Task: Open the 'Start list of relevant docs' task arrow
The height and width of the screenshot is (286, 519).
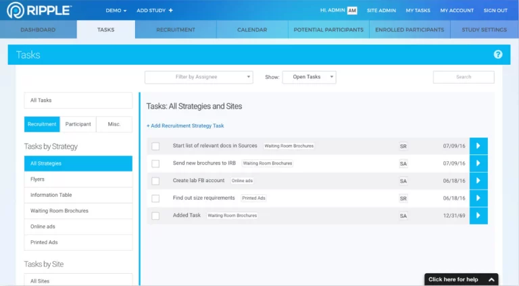Action: [478, 146]
